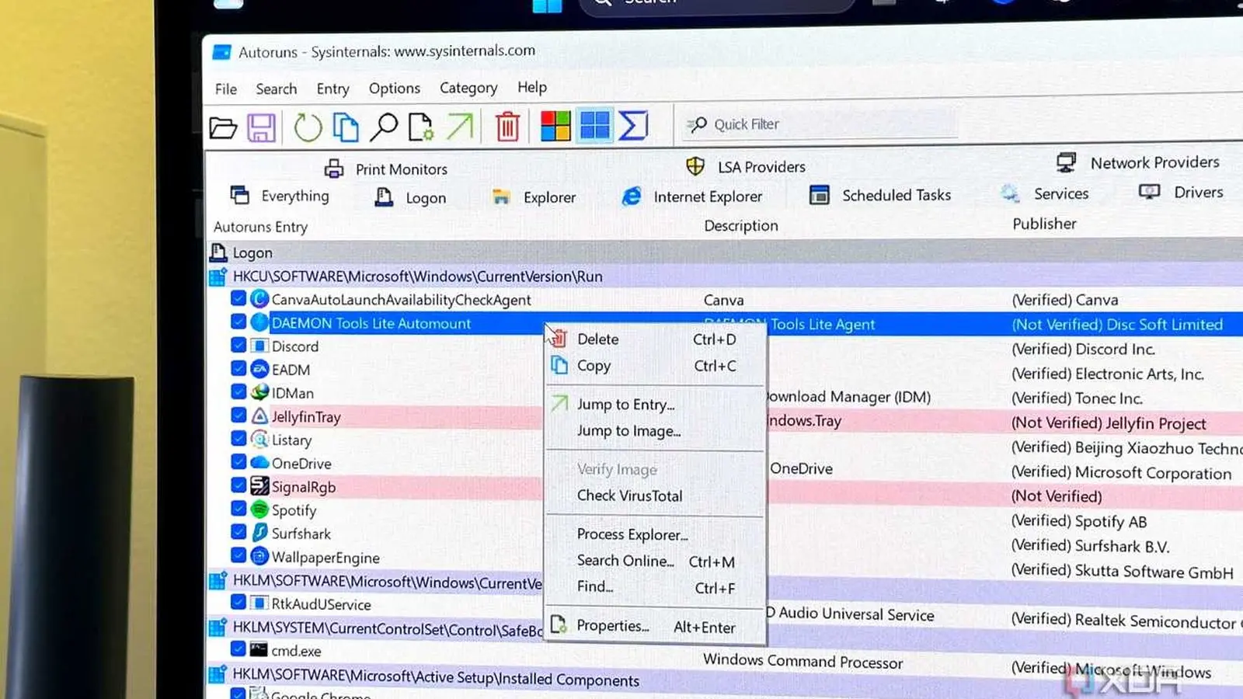Select the gray Logon group row
This screenshot has height=699, width=1243.
coord(725,252)
